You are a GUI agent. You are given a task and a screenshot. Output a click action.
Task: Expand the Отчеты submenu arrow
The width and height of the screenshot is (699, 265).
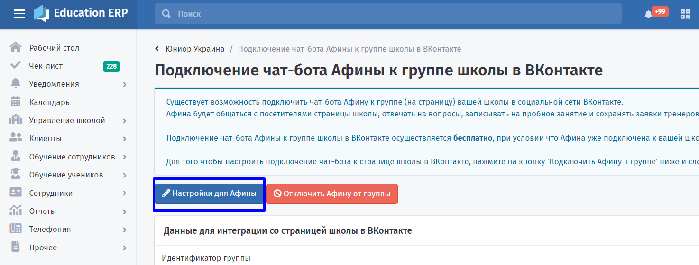125,212
